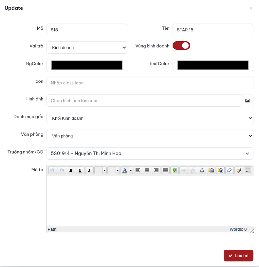
Task: Open the Văn phòng dropdown
Action: [x=150, y=136]
